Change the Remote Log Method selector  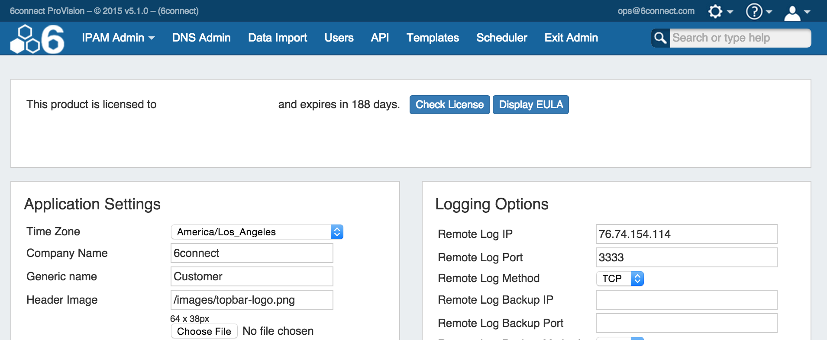pos(620,279)
